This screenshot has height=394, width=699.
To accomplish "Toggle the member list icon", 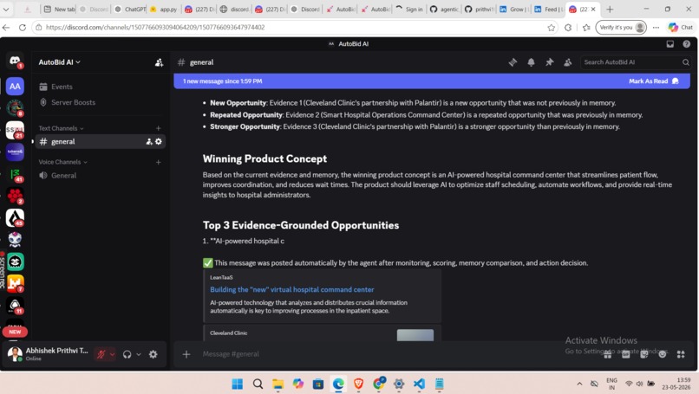I will coord(567,62).
